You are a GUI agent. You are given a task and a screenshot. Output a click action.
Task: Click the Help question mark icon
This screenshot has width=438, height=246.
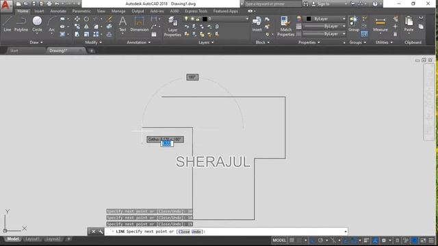click(375, 4)
